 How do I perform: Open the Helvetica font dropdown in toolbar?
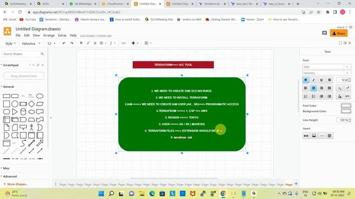coord(31,43)
